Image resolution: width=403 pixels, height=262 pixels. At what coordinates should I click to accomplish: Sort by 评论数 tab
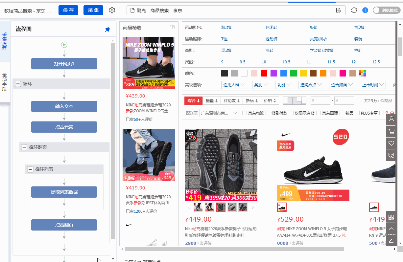232,100
